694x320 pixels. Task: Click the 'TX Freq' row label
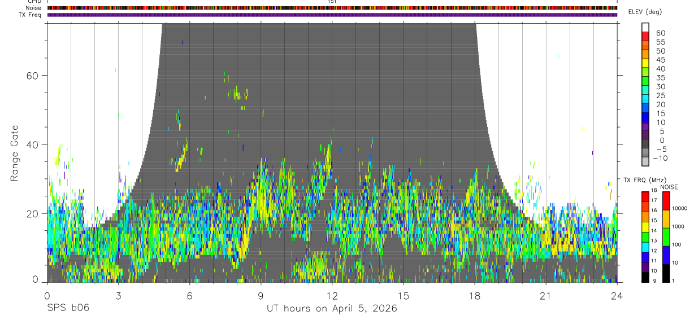coord(31,15)
